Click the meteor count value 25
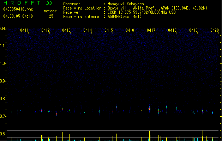The image size is (222, 141). click(x=51, y=16)
